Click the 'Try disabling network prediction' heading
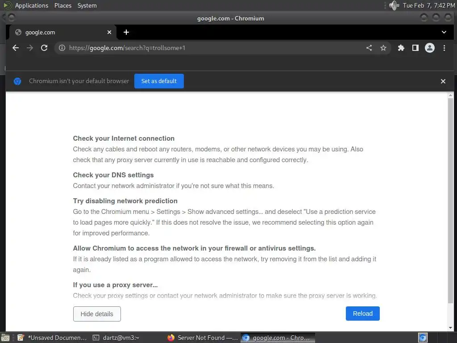The image size is (457, 343). pyautogui.click(x=125, y=201)
